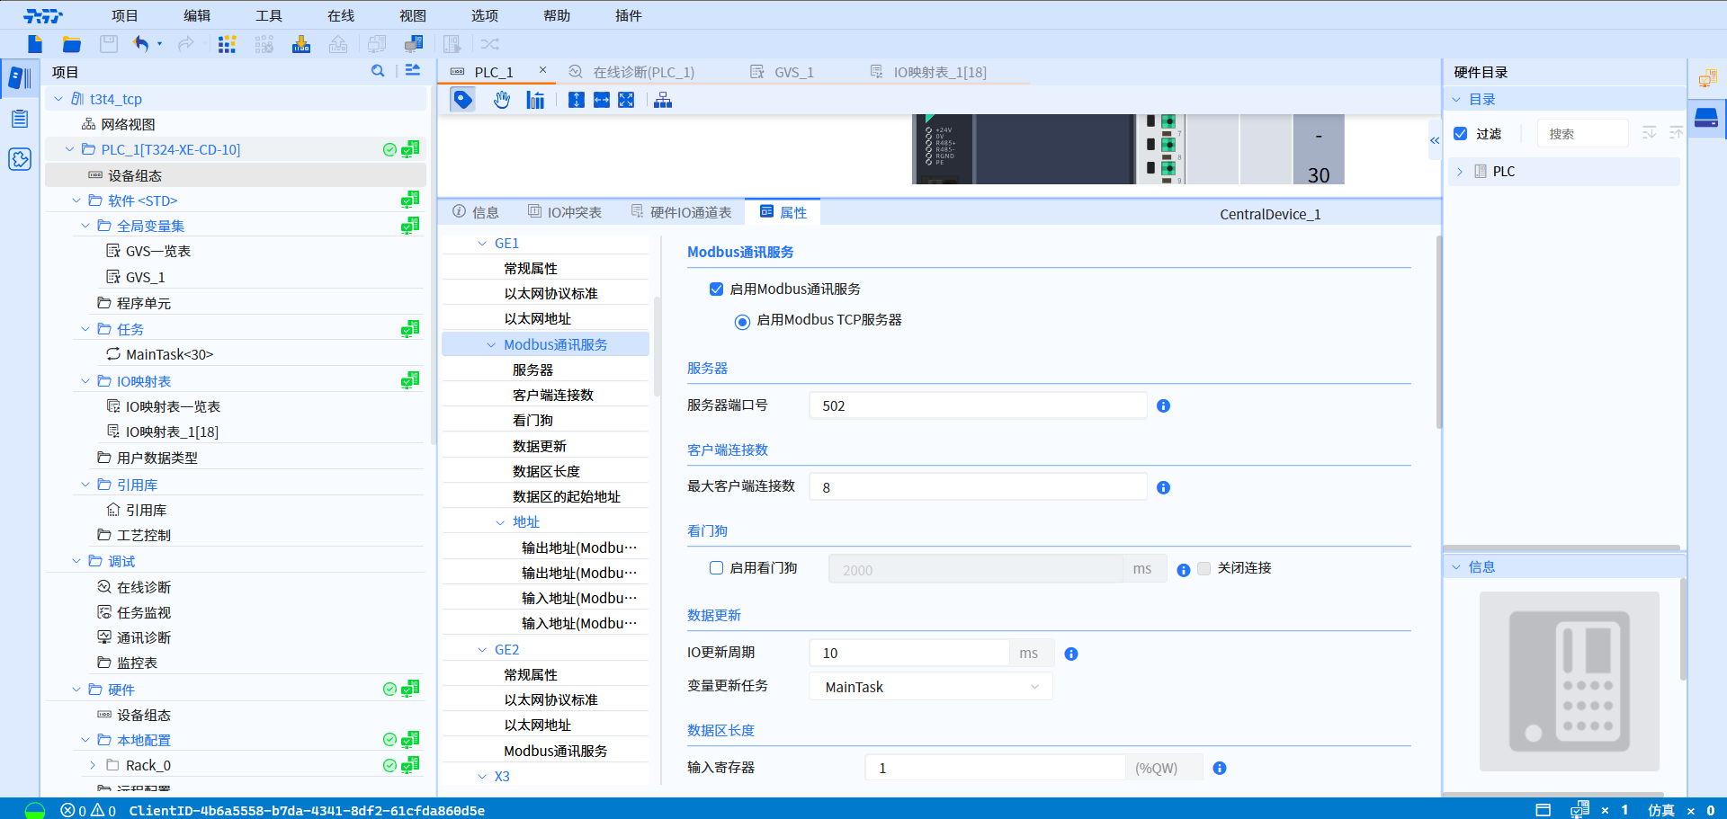Select 启用Modbus TCP服务器 radio button
This screenshot has width=1727, height=819.
(x=742, y=321)
